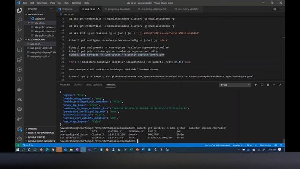
Task: Close the terminal panel
Action: click(280, 85)
